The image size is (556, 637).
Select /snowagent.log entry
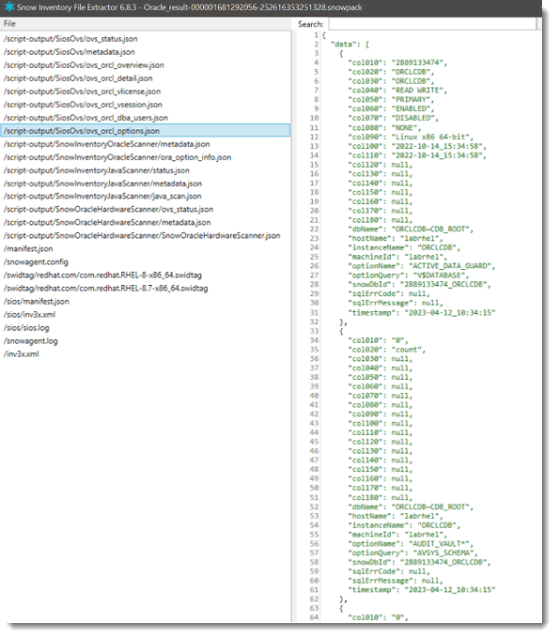pyautogui.click(x=31, y=341)
